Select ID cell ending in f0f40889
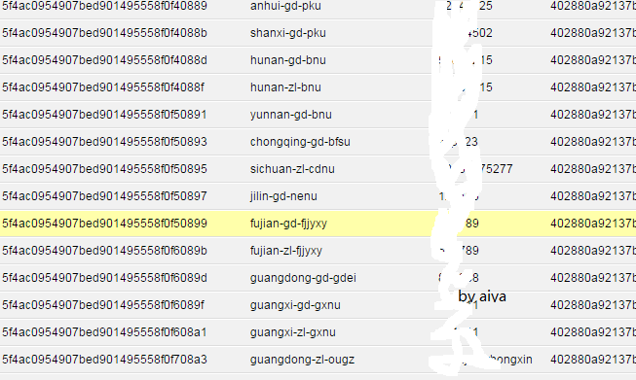The image size is (636, 380). click(x=104, y=6)
